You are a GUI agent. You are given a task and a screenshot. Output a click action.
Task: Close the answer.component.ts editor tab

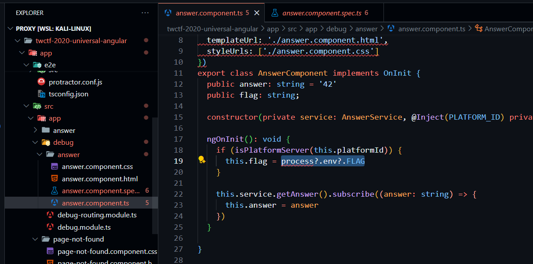(257, 13)
